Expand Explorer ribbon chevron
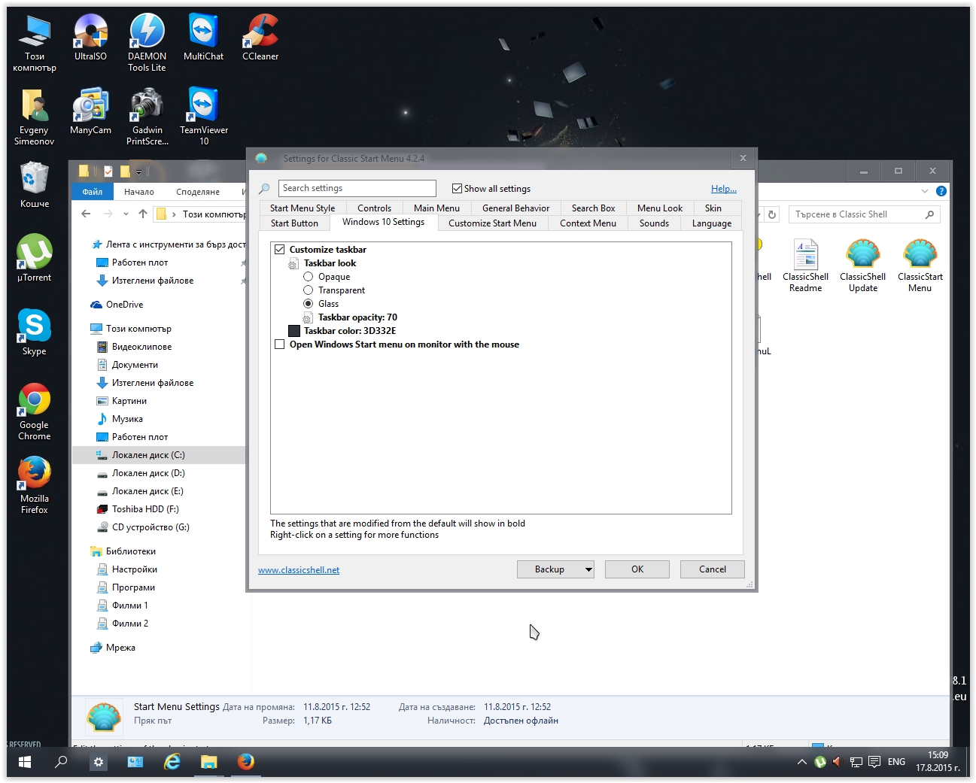 tap(925, 191)
